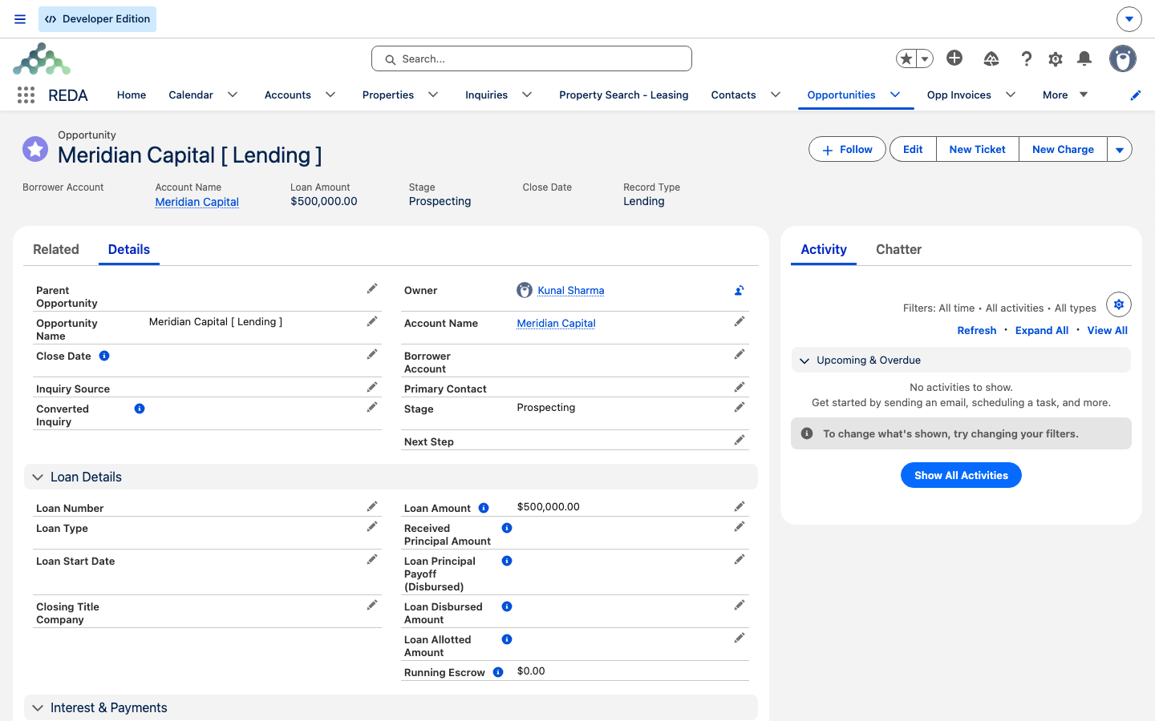Edit the Loan Amount field pencil
This screenshot has height=721, width=1155.
tap(740, 507)
